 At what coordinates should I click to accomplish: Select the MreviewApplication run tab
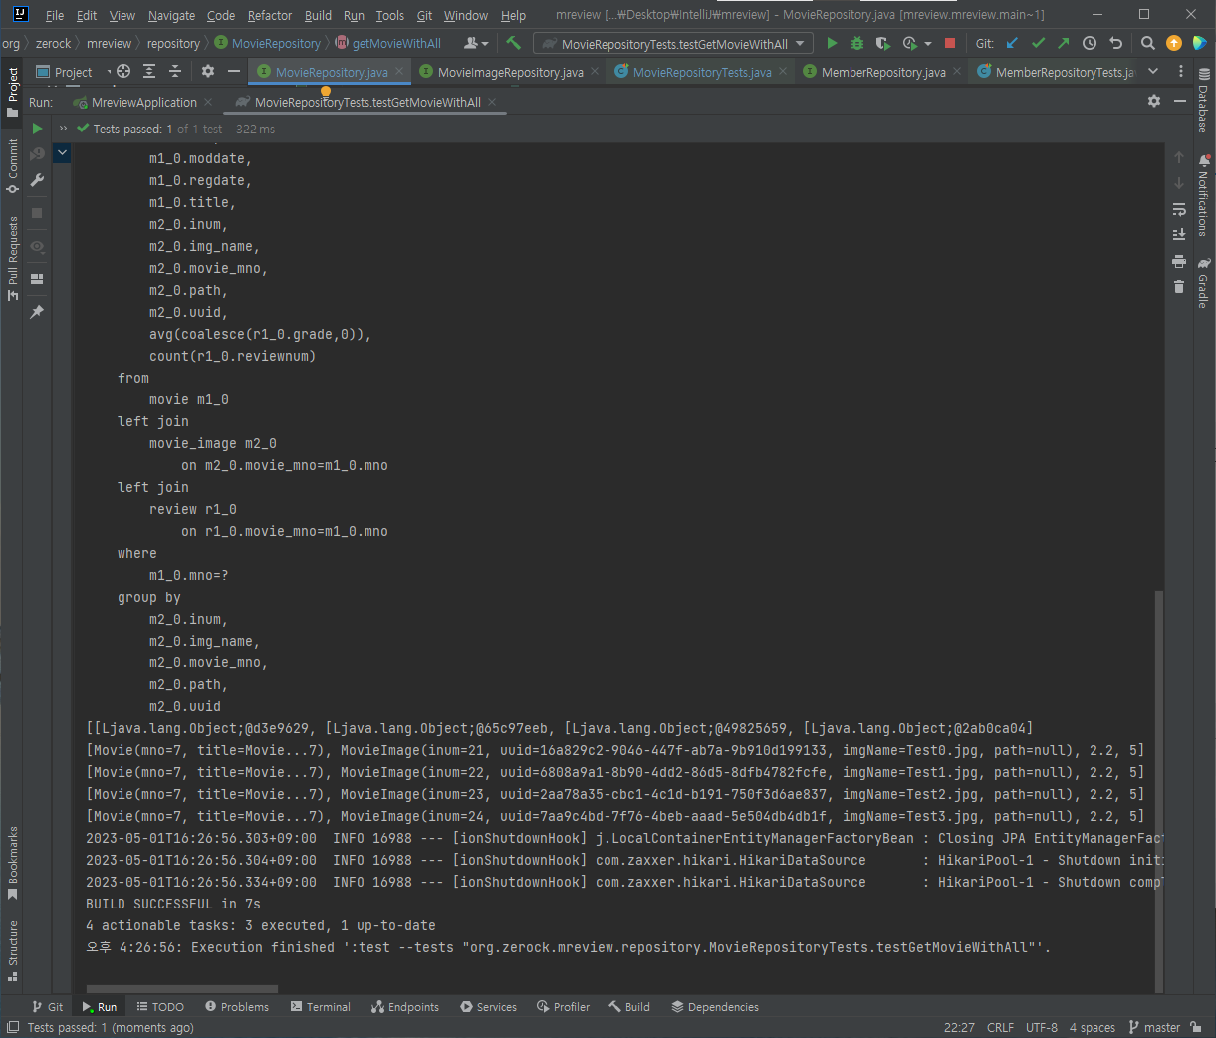point(144,102)
